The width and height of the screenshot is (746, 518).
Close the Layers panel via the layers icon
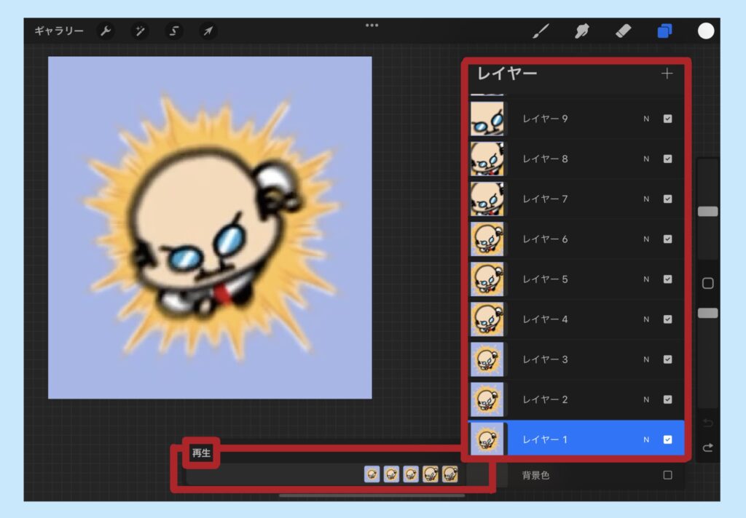(x=664, y=31)
